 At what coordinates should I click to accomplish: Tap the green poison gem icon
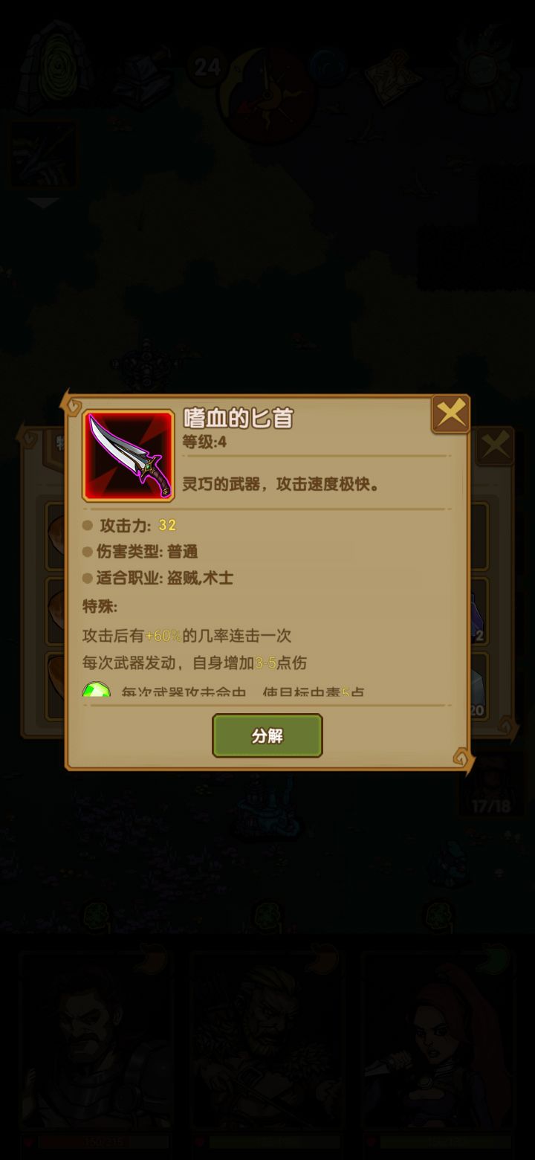(x=97, y=691)
